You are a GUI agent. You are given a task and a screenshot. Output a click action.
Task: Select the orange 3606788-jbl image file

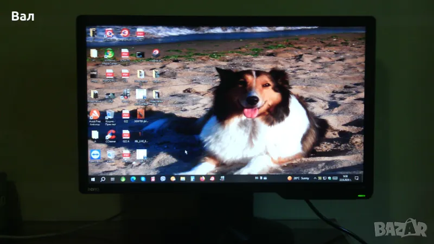click(x=141, y=116)
